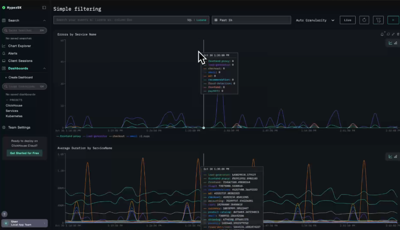The width and height of the screenshot is (400, 230).
Task: Click the Team Settings gear icon
Action: (4, 127)
